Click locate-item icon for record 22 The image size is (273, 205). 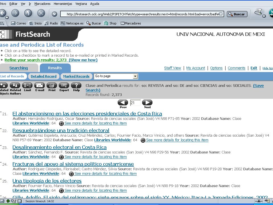143,140
